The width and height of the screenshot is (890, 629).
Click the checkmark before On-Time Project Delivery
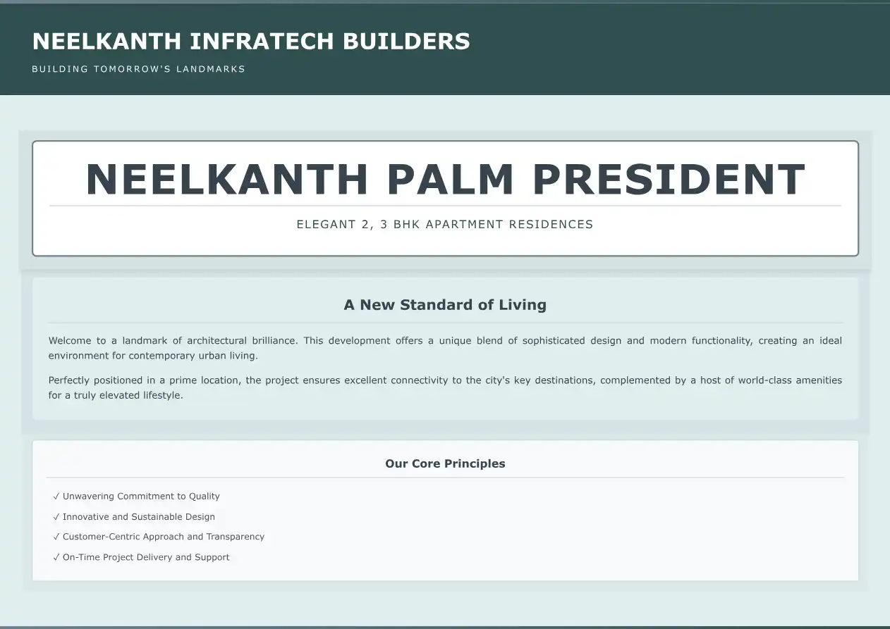(x=56, y=557)
